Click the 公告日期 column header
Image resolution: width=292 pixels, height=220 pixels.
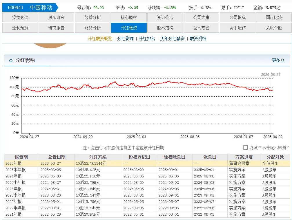point(57,157)
